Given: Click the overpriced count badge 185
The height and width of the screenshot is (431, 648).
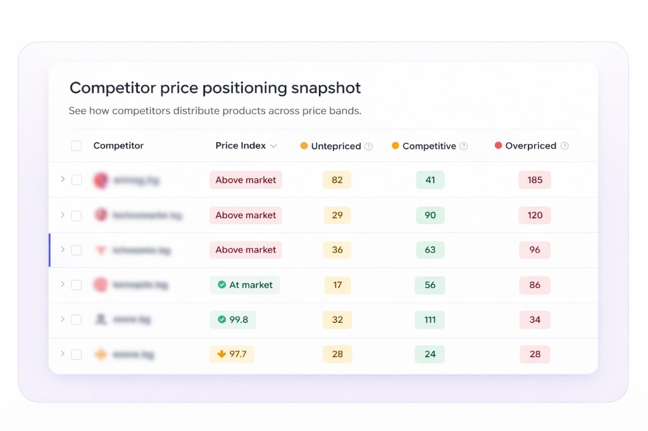Looking at the screenshot, I should click(535, 180).
